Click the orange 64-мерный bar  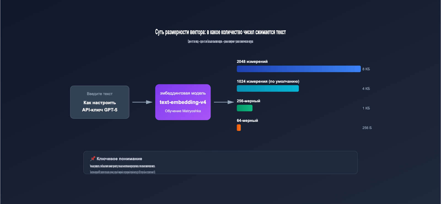pyautogui.click(x=239, y=128)
